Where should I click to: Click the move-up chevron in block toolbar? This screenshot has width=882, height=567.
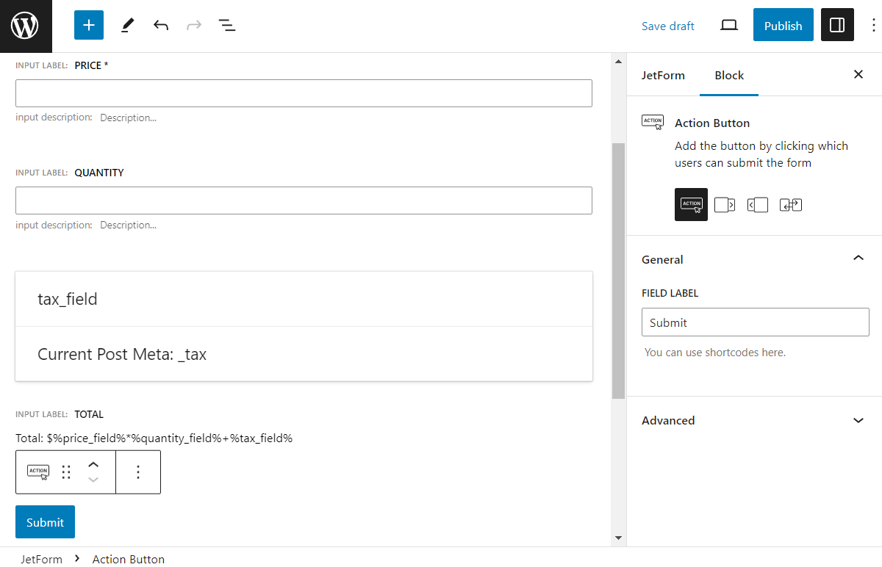coord(93,464)
